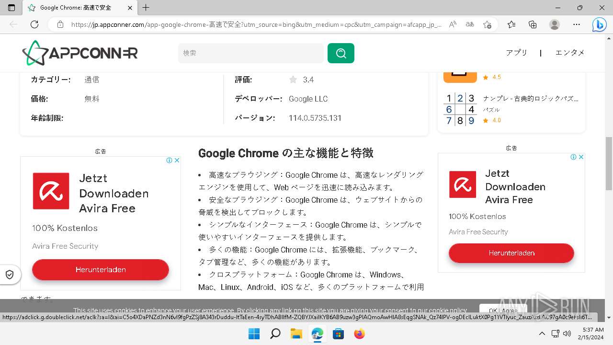Open the ナンプレ puzzle app link
Viewport: 613px width, 345px height.
pyautogui.click(x=531, y=99)
